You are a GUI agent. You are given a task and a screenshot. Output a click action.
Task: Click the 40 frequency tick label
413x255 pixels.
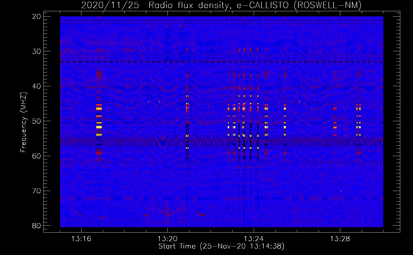37,86
